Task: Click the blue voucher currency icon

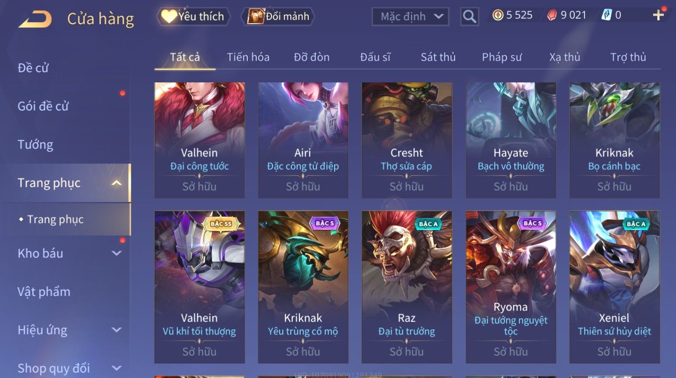Action: (x=607, y=15)
